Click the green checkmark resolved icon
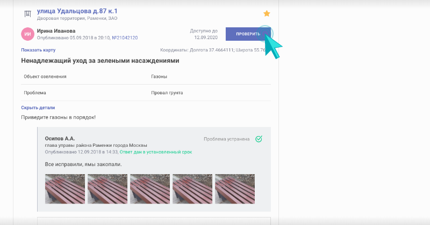Image resolution: width=430 pixels, height=225 pixels. click(x=259, y=139)
